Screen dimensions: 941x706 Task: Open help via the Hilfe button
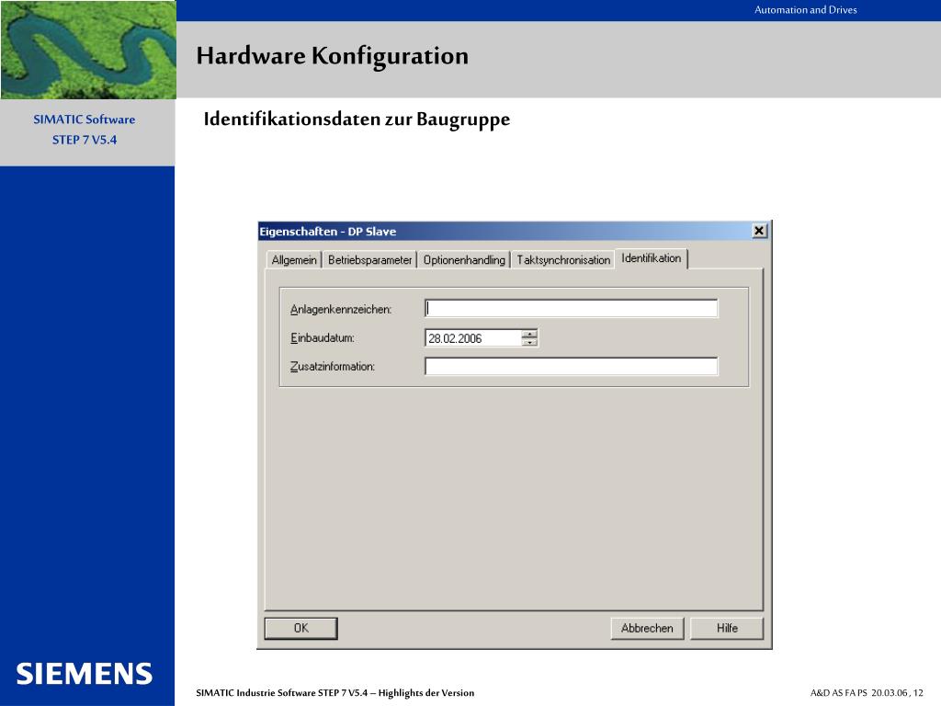pyautogui.click(x=727, y=628)
